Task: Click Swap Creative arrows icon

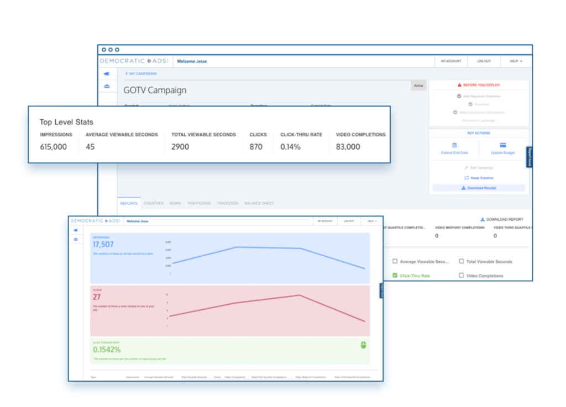Action: [467, 178]
